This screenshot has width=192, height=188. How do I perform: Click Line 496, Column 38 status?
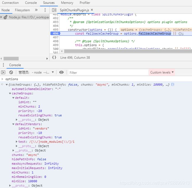tap(75, 57)
